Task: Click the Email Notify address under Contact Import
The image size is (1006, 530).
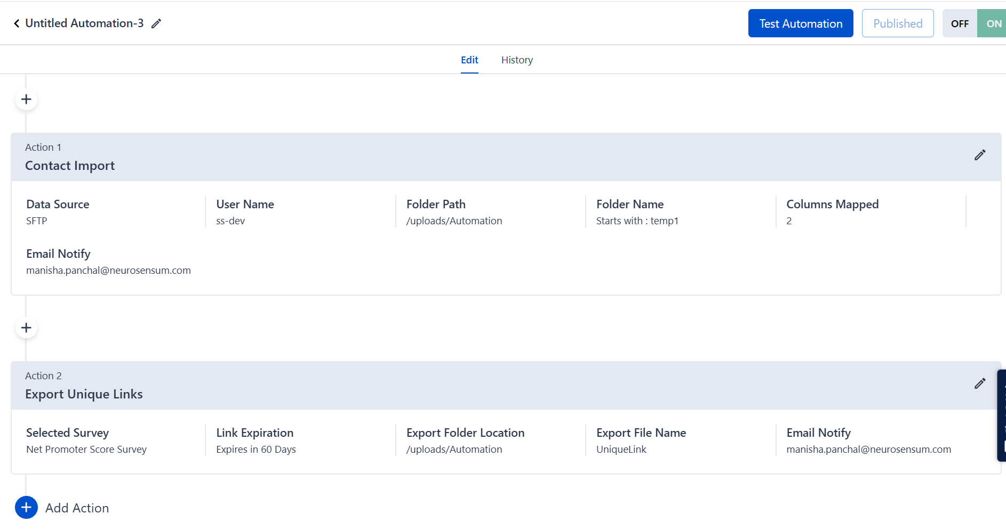Action: pyautogui.click(x=108, y=271)
